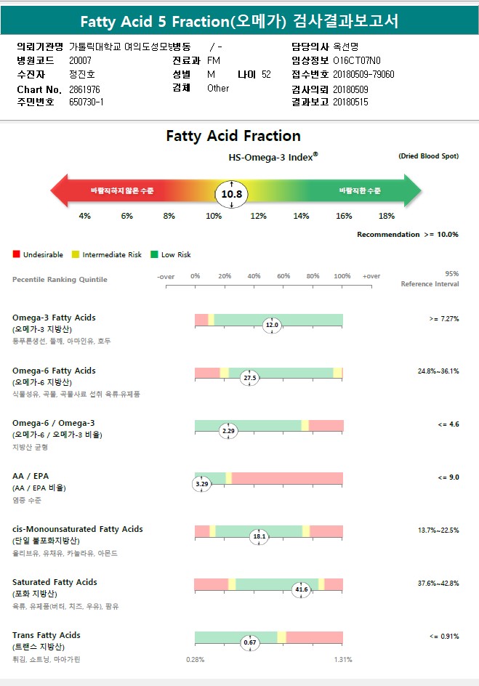This screenshot has height=686, width=479.
Task: Click the Recommendation >= 10.0% text
Action: tap(407, 235)
